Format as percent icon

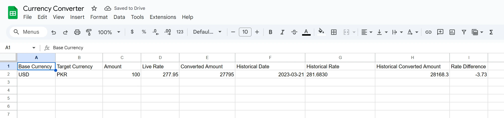point(144,32)
